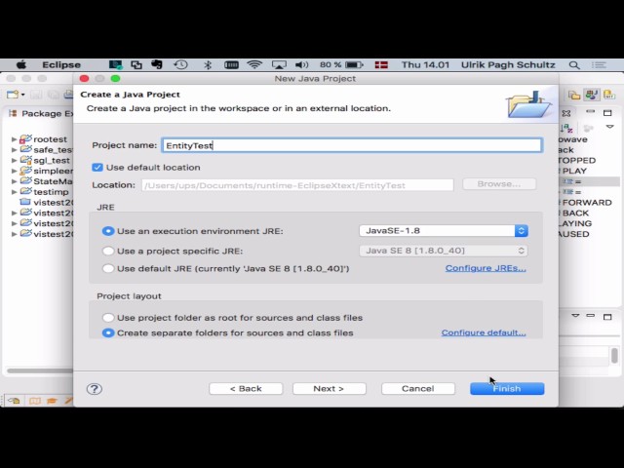The image size is (624, 468).
Task: Open the Bluetooth status menu
Action: tap(208, 65)
